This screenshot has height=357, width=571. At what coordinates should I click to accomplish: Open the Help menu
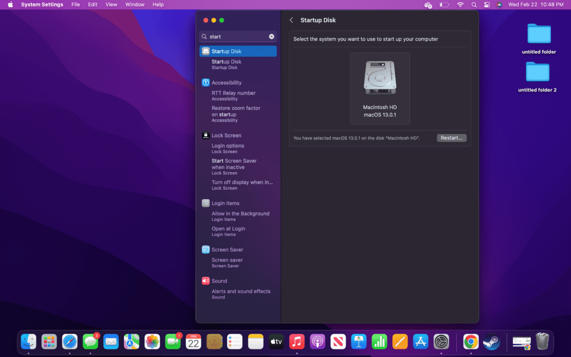coord(158,4)
